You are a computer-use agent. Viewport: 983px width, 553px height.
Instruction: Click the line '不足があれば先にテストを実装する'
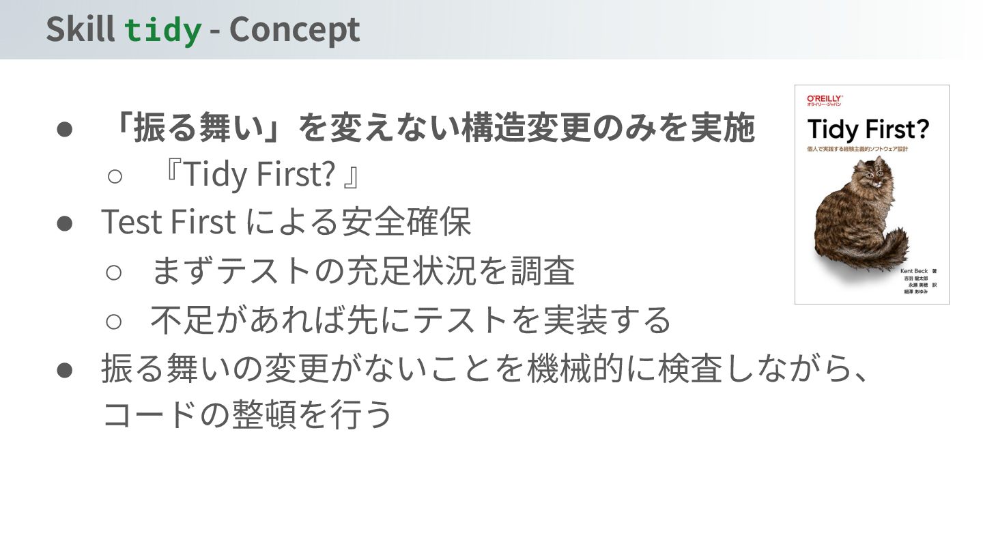point(411,319)
